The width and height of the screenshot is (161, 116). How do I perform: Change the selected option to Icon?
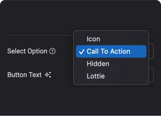click(111, 39)
